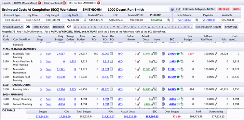The width and height of the screenshot is (244, 120).
Task: Check Use POs box for Framing Labor
Action: coord(111,89)
